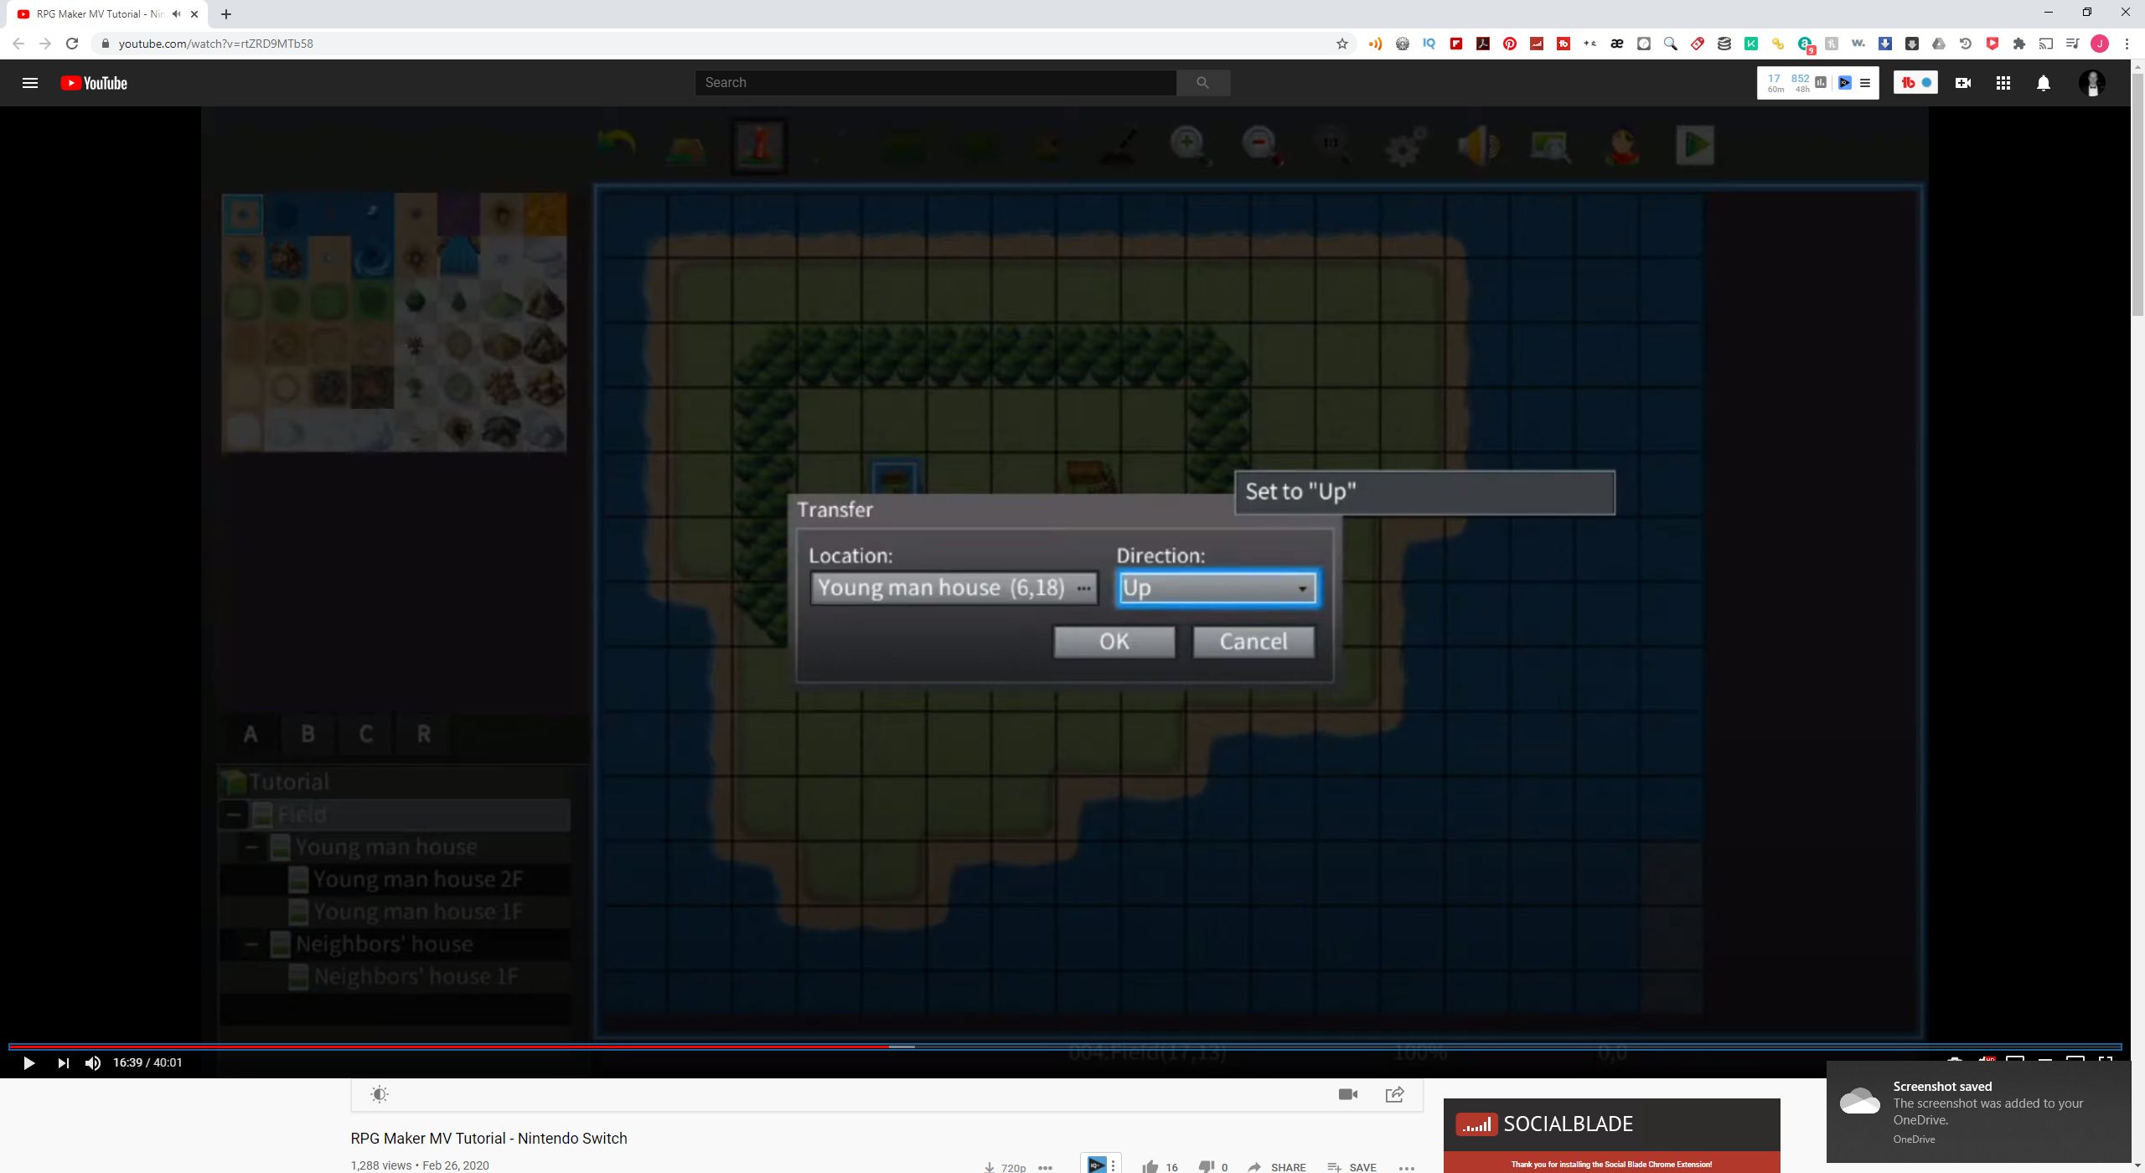Click the video camera icon below the player
2145x1173 pixels.
(x=1347, y=1094)
